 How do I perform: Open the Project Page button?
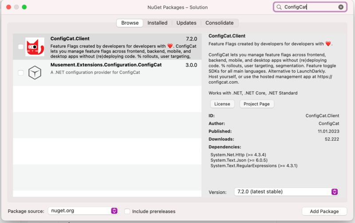(256, 104)
